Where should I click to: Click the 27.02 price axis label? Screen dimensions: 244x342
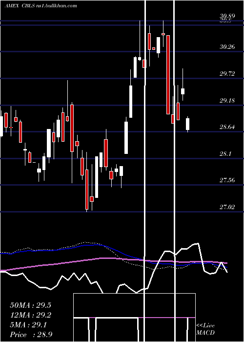[x=227, y=207]
